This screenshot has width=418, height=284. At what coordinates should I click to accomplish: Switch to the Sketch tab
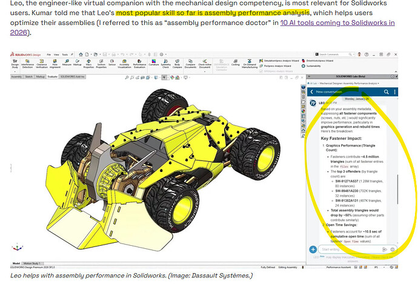29,77
